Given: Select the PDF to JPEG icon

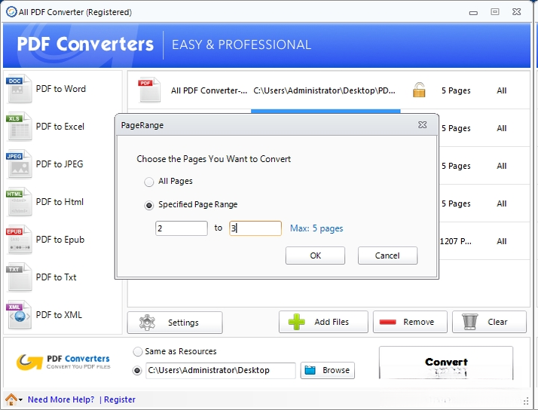Looking at the screenshot, I should tap(19, 164).
